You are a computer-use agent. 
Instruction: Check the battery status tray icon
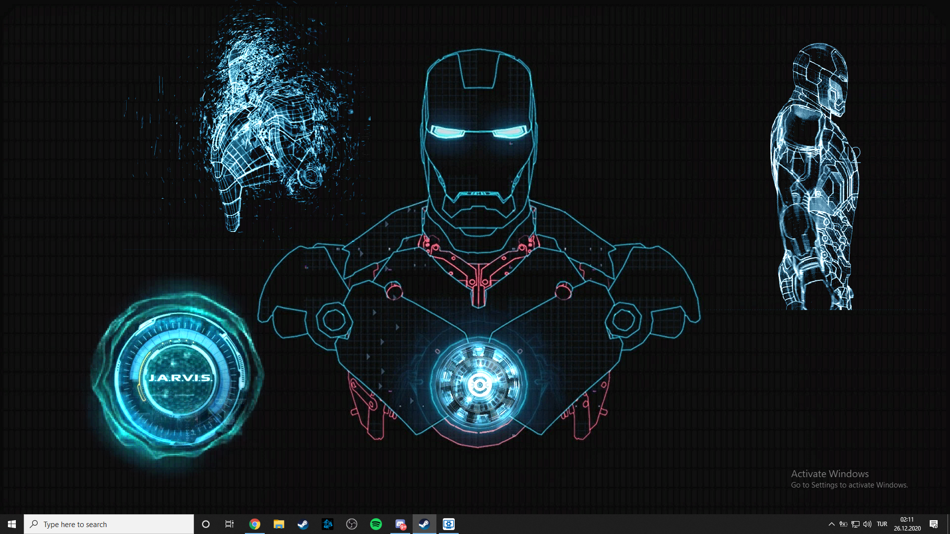pyautogui.click(x=844, y=524)
